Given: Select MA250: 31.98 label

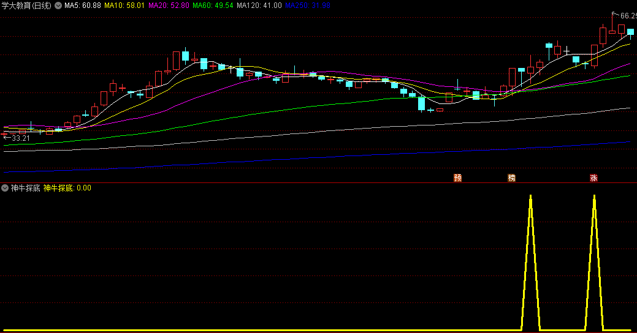Looking at the screenshot, I should point(308,6).
